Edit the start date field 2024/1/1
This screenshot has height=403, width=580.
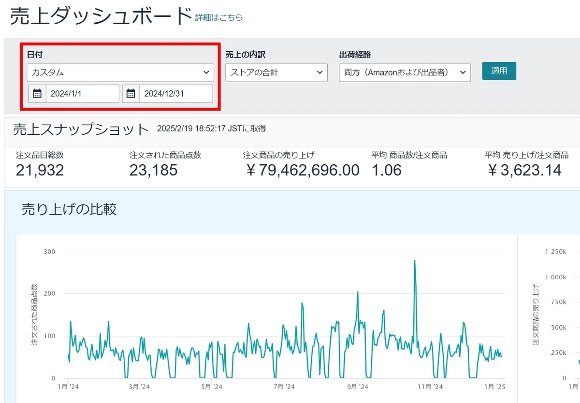tap(82, 94)
